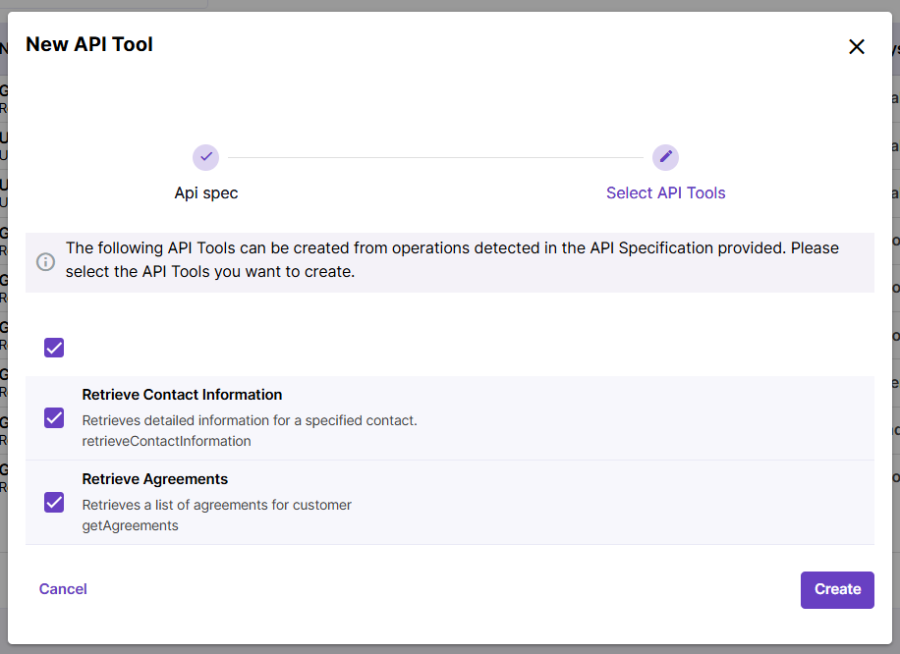Click the Select API Tools step label

tap(665, 193)
